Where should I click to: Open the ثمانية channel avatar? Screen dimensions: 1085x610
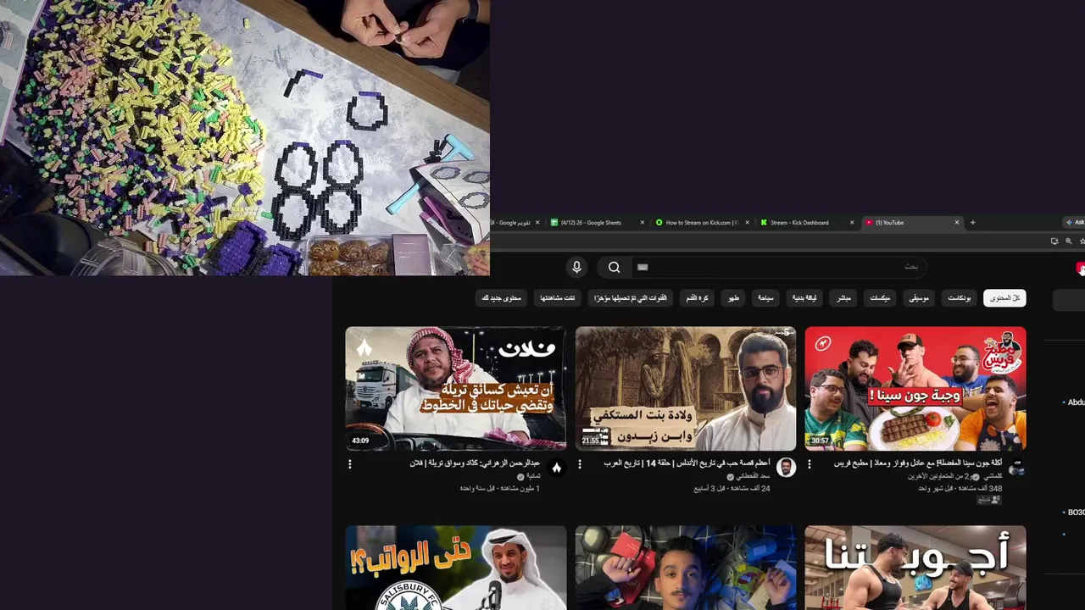click(557, 468)
